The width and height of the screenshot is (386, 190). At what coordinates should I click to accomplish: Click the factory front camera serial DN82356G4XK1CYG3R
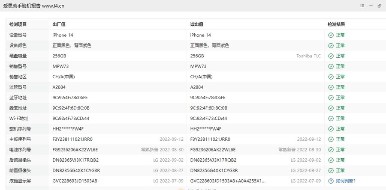coord(76,170)
